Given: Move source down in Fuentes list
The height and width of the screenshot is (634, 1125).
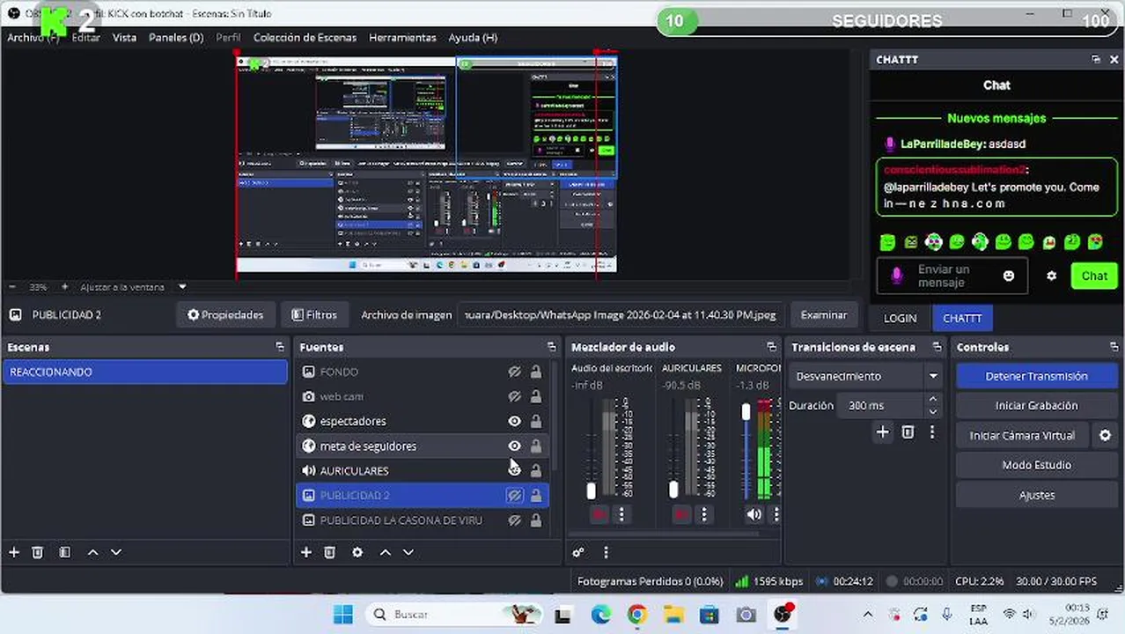Looking at the screenshot, I should (408, 552).
